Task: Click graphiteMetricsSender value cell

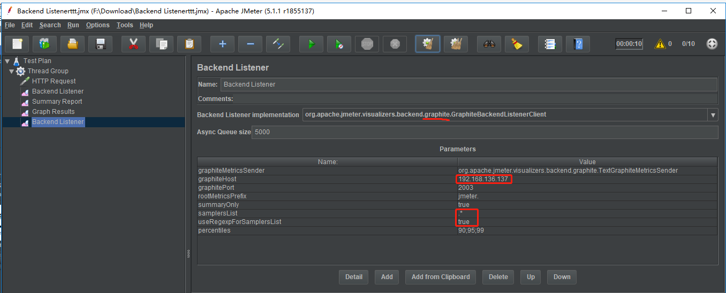Action: tap(587, 171)
